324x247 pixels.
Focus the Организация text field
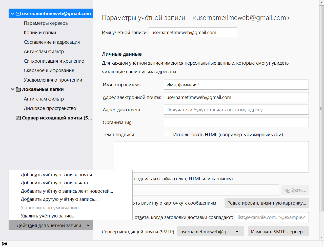tap(236, 122)
